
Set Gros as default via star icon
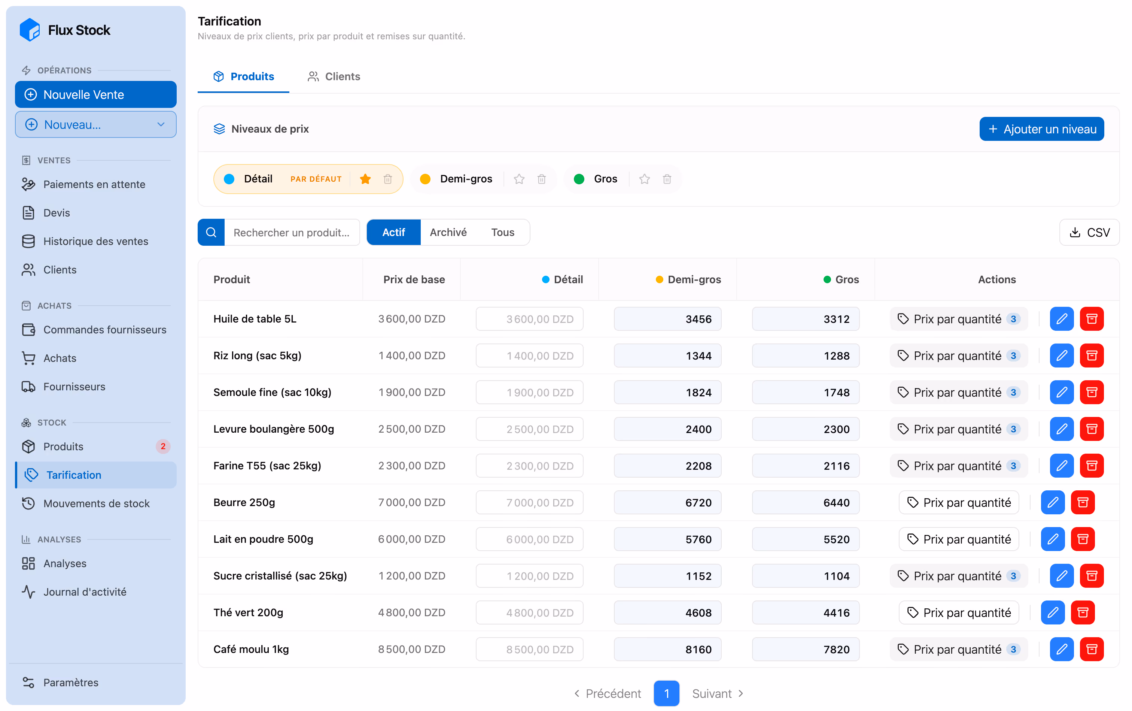pyautogui.click(x=644, y=179)
